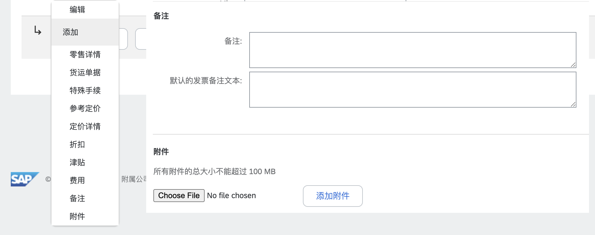Click the 添加附件 button

tap(333, 196)
